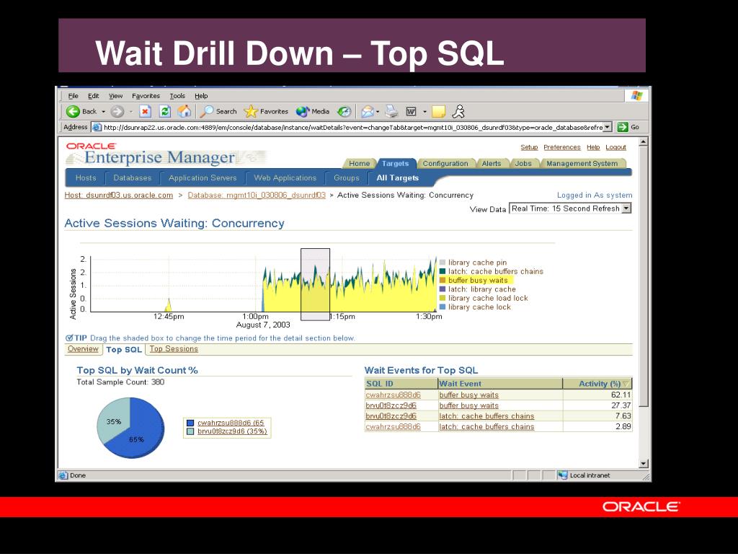738x554 pixels.
Task: Open the Help menu
Action: point(202,96)
